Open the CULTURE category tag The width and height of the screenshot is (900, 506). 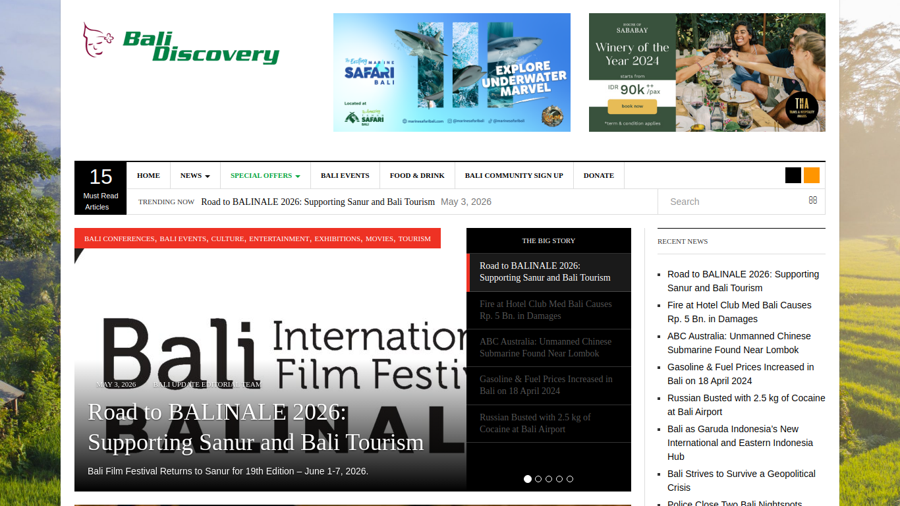click(228, 239)
